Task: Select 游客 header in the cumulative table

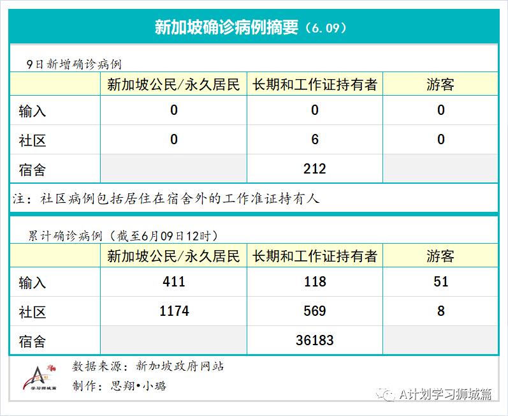Action: tap(440, 256)
